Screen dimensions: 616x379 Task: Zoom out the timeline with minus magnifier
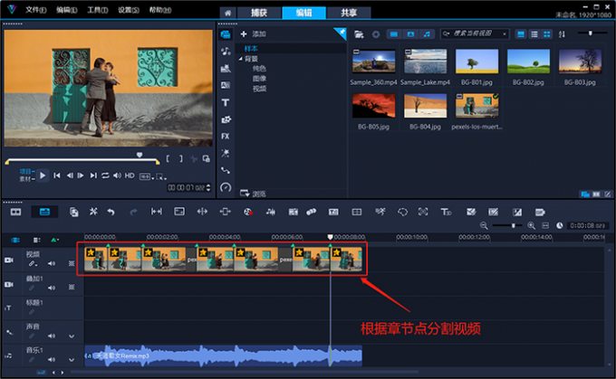[484, 225]
